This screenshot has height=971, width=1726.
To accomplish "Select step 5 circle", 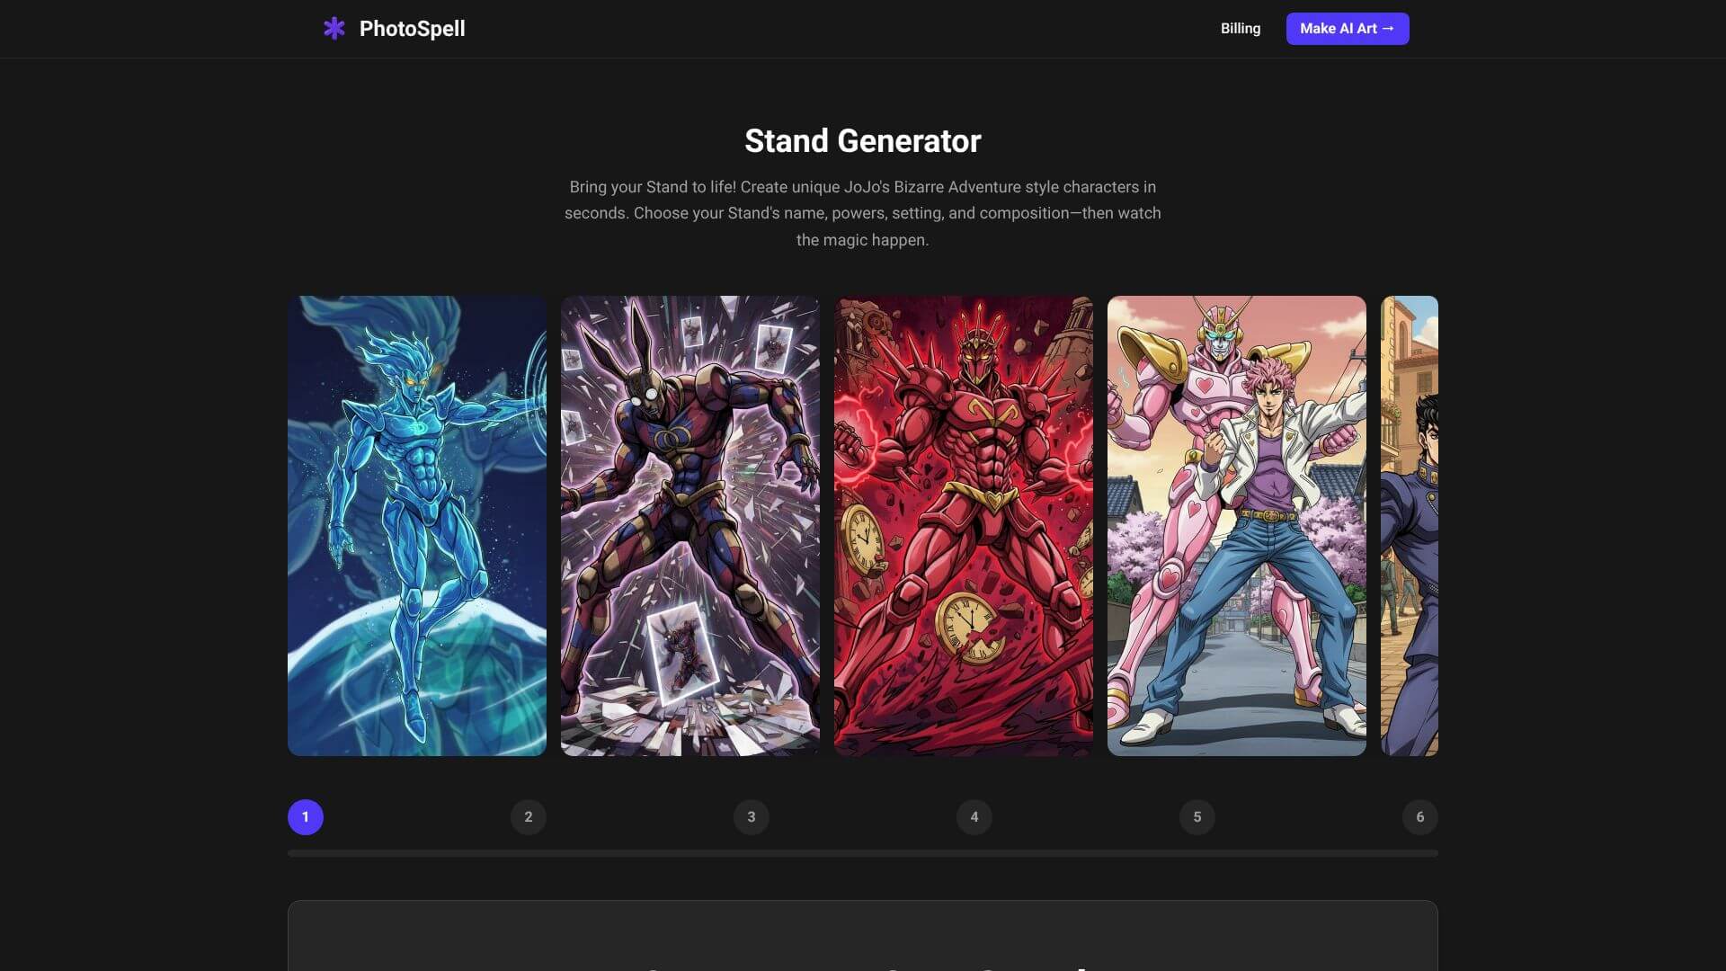I will 1197,817.
